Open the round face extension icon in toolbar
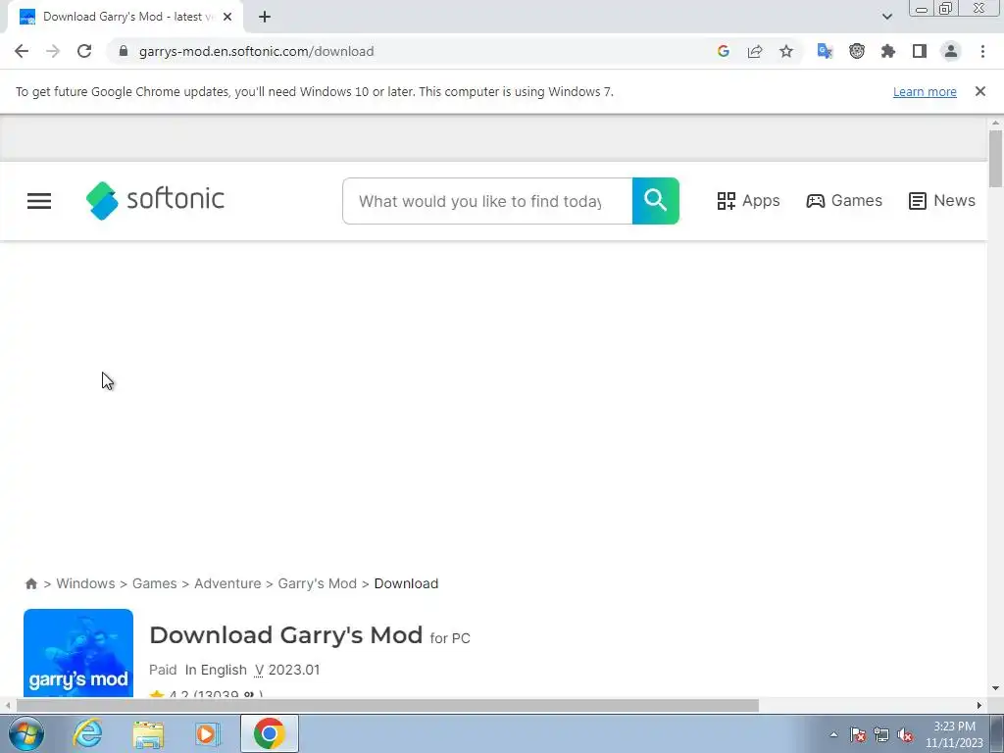1004x753 pixels. 857,51
